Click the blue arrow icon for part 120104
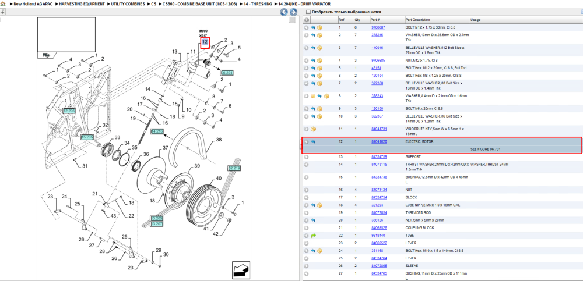 click(313, 76)
